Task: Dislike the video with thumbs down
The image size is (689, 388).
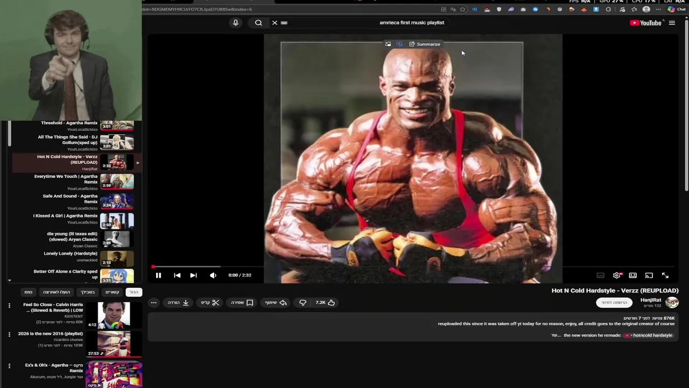Action: [303, 303]
